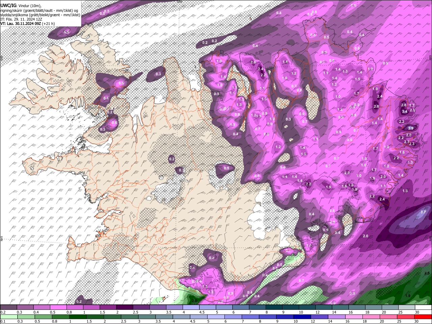Click the 3.9 value on the map

tap(411, 128)
